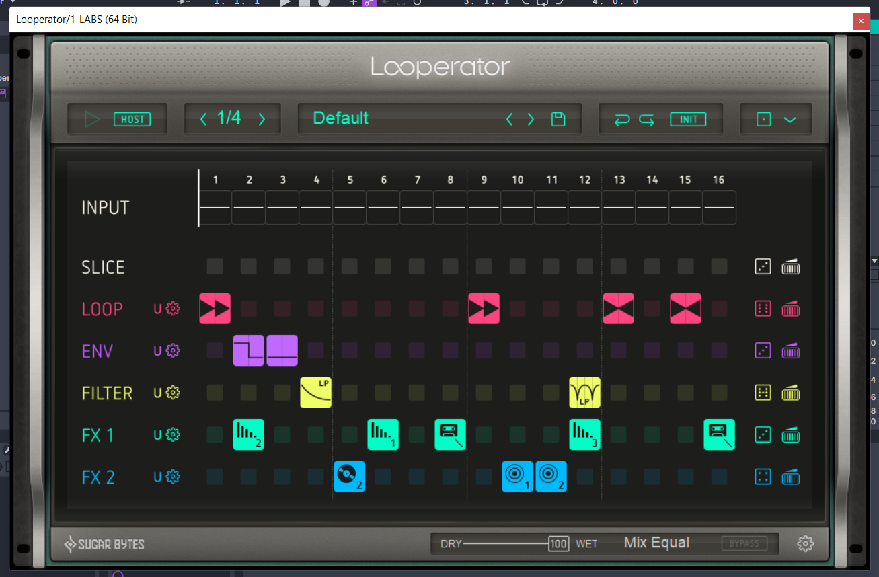Randomize the ENV row with dice
The width and height of the screenshot is (879, 577).
(763, 351)
